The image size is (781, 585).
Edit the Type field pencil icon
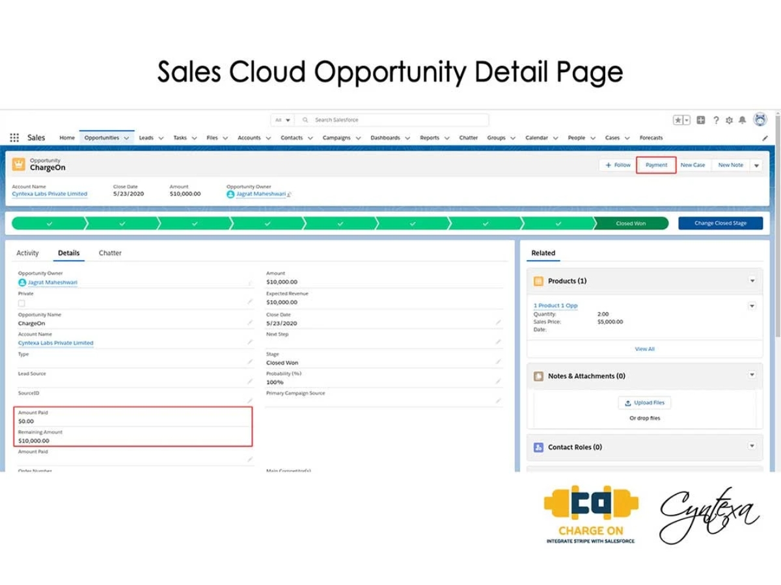click(250, 361)
